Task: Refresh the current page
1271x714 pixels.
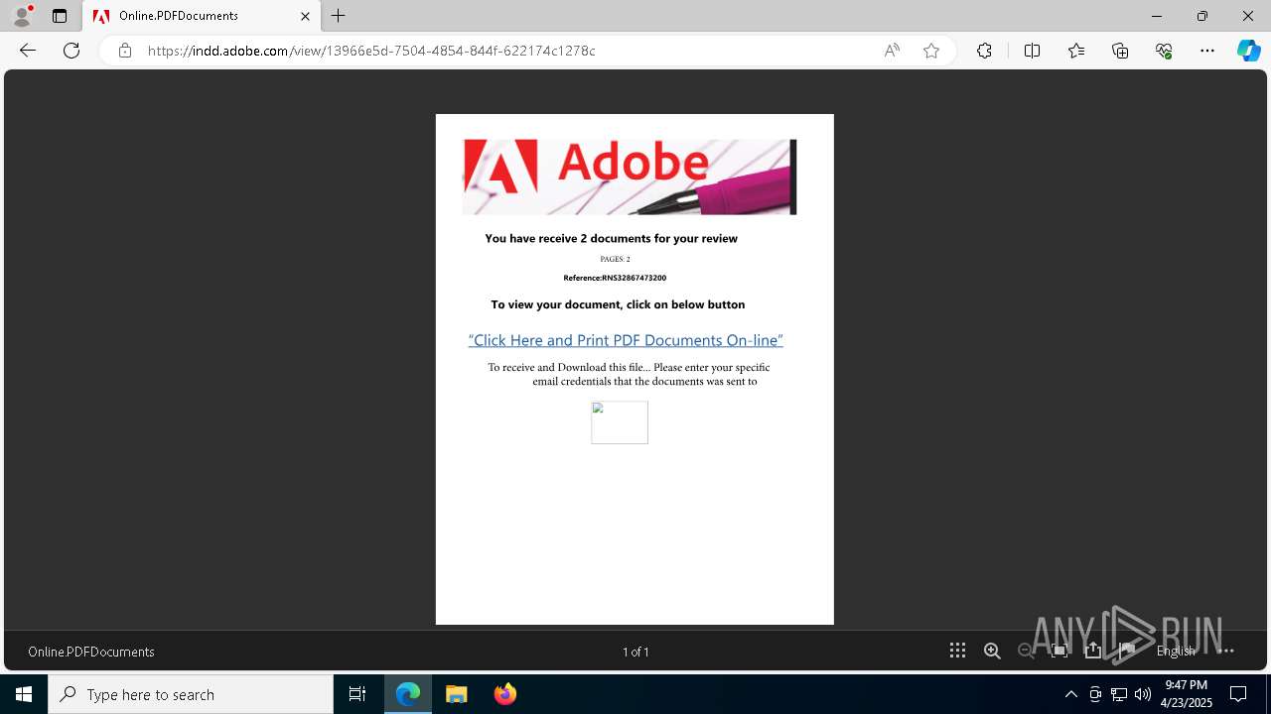Action: pos(71,51)
